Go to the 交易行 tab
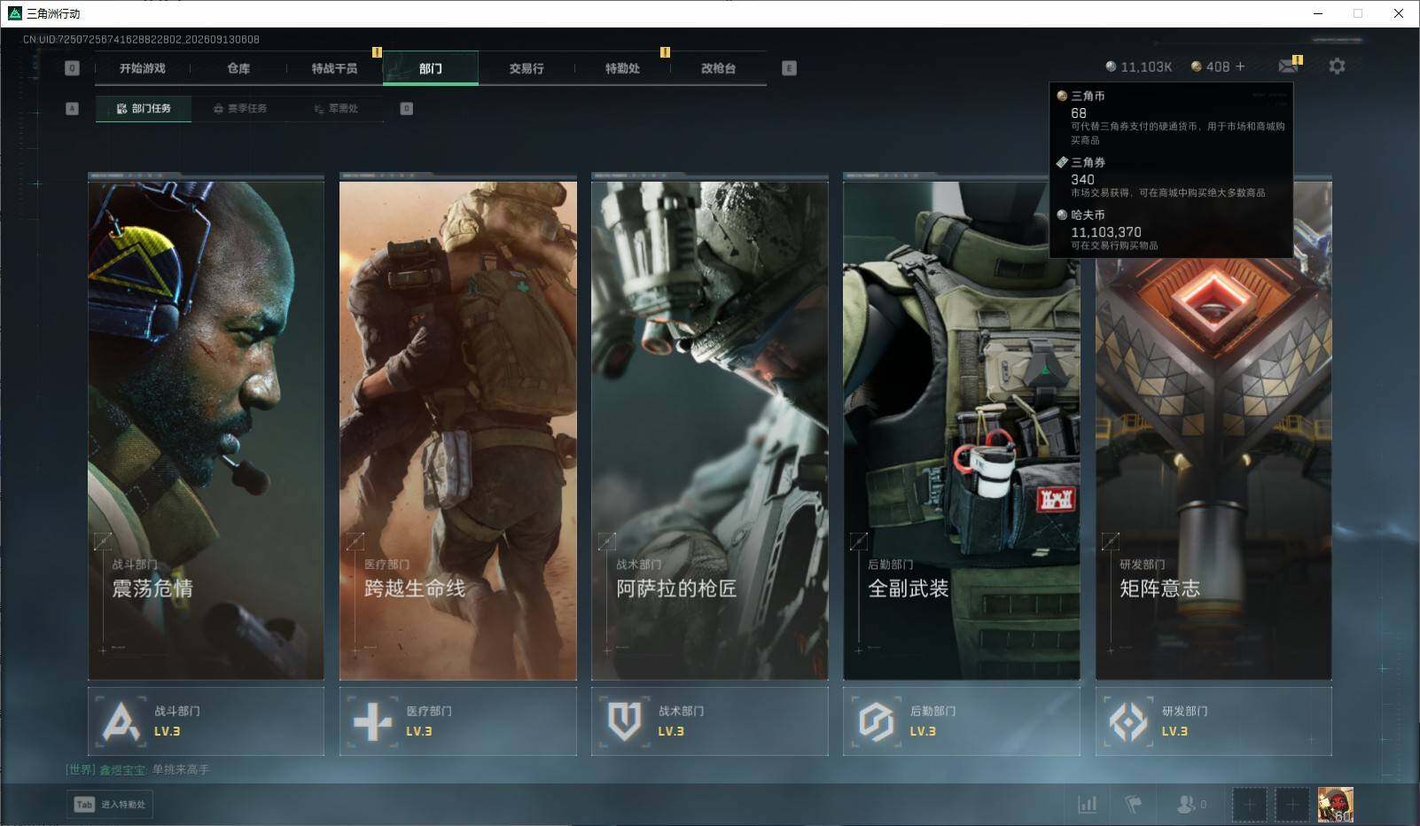This screenshot has width=1420, height=826. (527, 68)
